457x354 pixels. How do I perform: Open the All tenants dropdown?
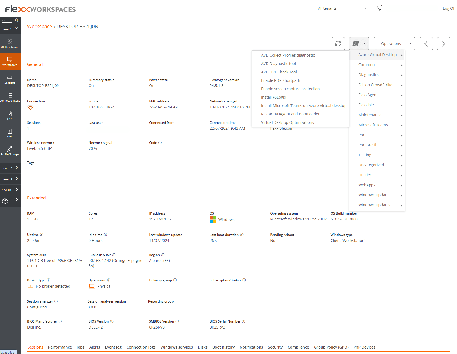pyautogui.click(x=342, y=8)
